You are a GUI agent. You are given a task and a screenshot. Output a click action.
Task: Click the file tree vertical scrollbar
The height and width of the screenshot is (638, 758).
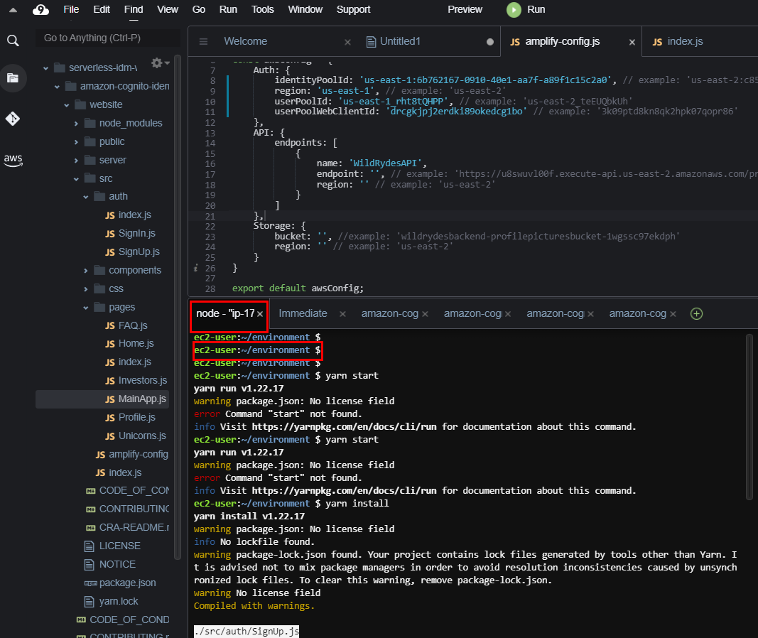coord(177,308)
